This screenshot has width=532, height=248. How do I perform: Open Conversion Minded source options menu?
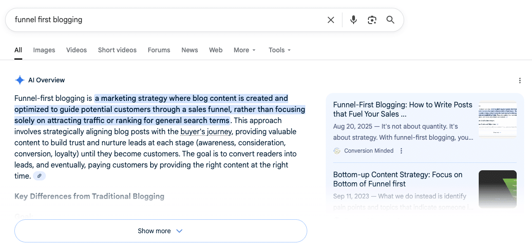coord(401,151)
